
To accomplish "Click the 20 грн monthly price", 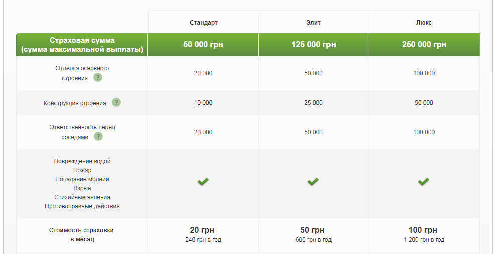I will pyautogui.click(x=203, y=230).
